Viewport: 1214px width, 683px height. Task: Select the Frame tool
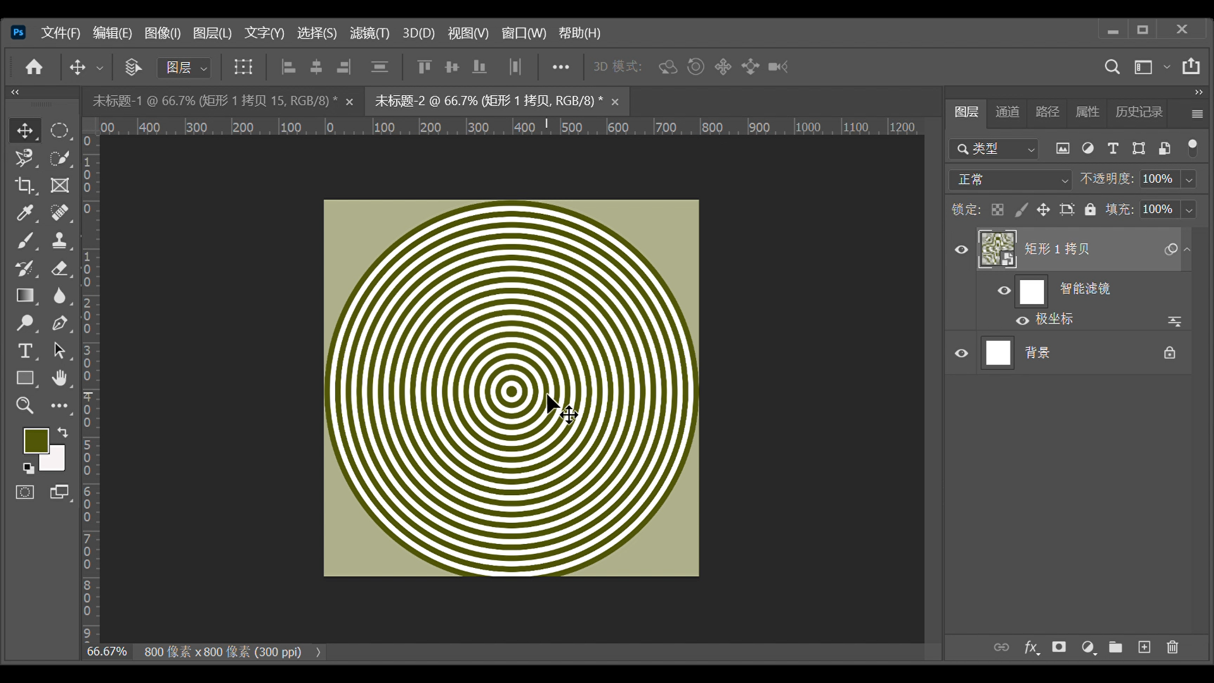(x=59, y=185)
